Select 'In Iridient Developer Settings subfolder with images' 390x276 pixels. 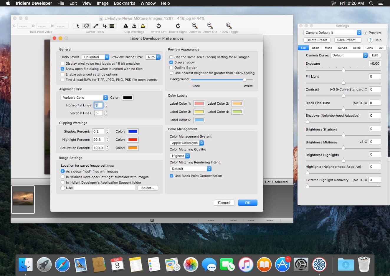coord(62,177)
